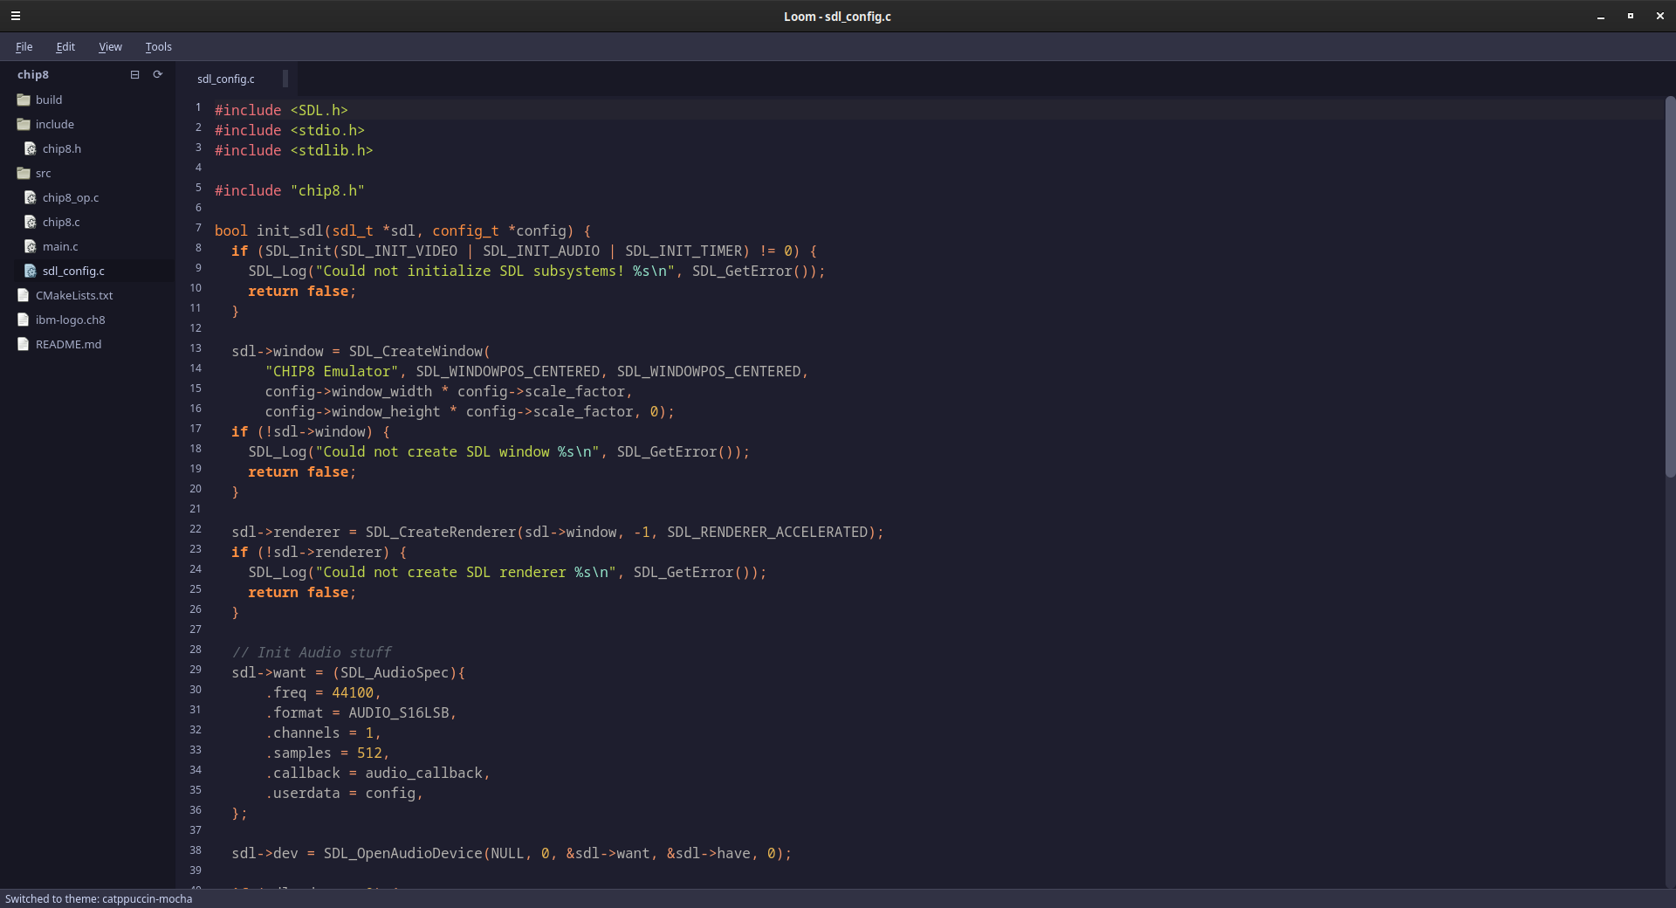Refresh the chip8 project tree
1676x908 pixels.
(x=158, y=74)
